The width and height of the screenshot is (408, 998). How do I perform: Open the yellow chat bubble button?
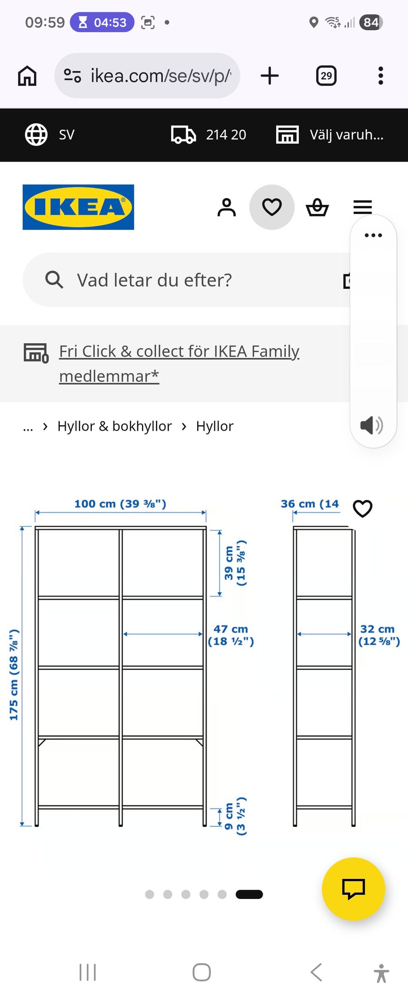tap(353, 889)
